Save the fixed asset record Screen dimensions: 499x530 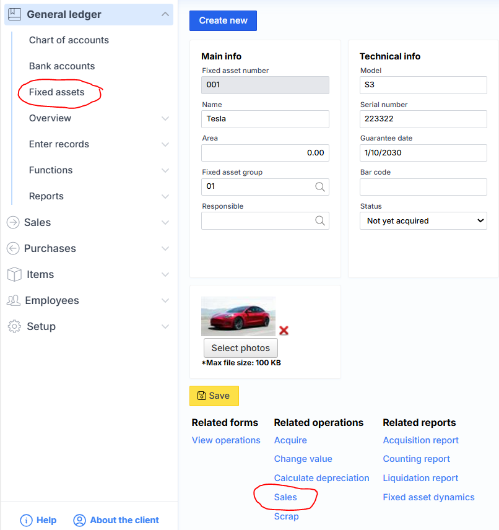tap(214, 396)
